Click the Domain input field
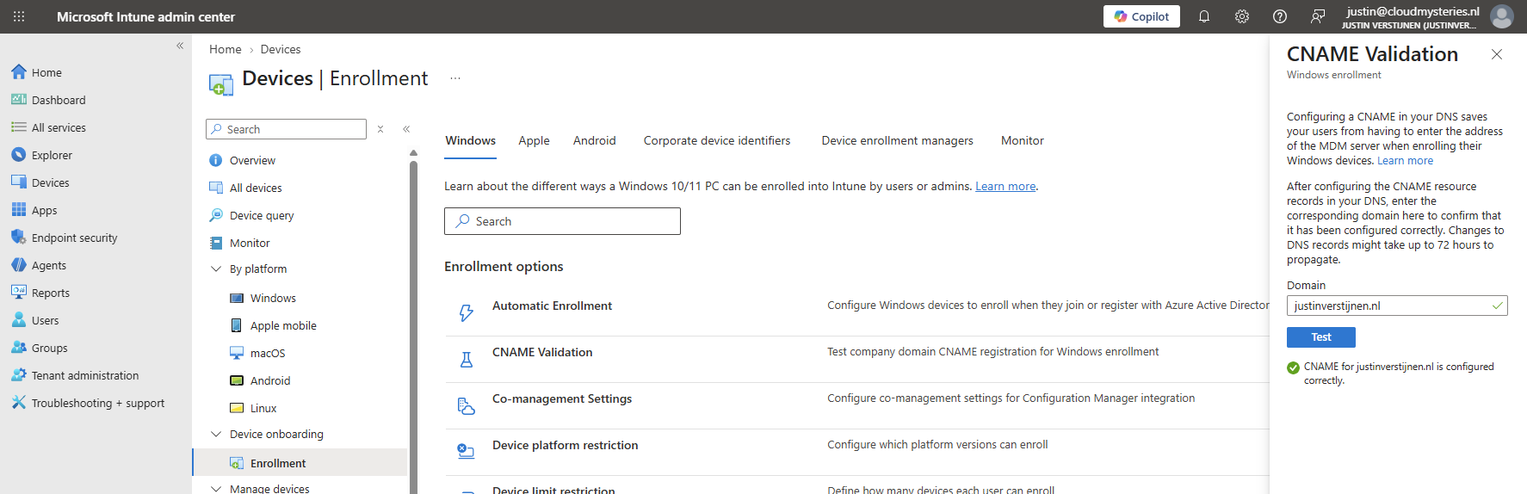Screen dimensions: 1527x494 pos(1397,306)
